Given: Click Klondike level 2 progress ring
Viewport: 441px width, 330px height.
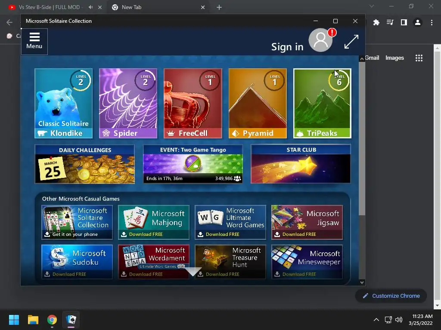Looking at the screenshot, I should 81,80.
